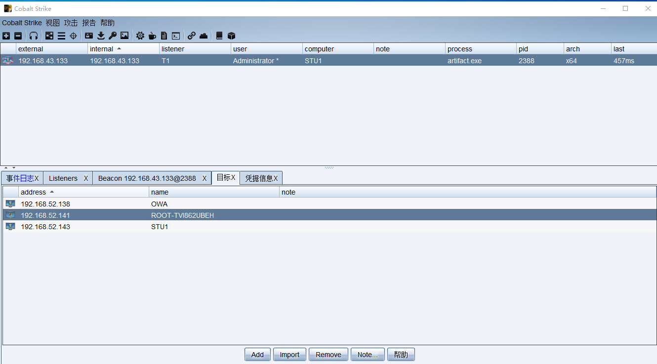
Task: Click the T1 listener cell
Action: [x=165, y=61]
